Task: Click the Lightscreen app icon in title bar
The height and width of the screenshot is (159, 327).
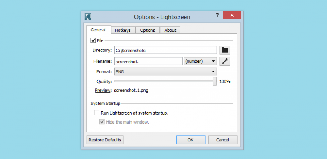Action: click(88, 17)
